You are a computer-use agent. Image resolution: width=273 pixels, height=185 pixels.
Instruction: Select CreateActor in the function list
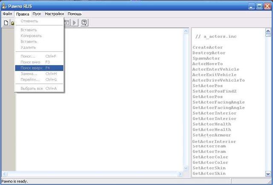click(208, 47)
